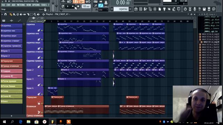Select the Paint brush tool in playlist toolbar

(x=14, y=14)
